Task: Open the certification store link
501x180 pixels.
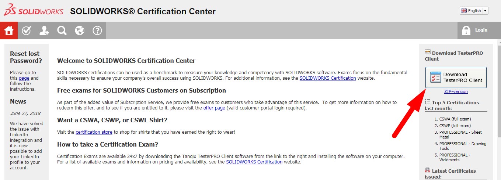Action: (94, 132)
